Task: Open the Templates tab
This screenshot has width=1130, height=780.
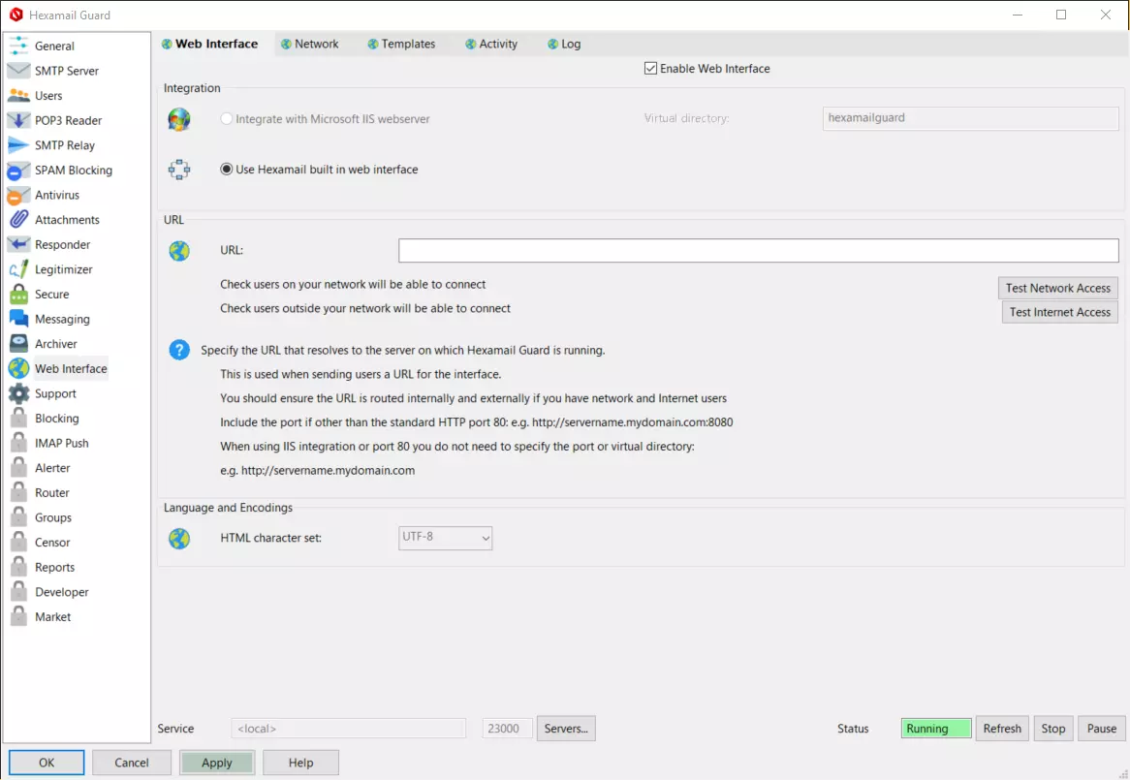Action: coord(401,44)
